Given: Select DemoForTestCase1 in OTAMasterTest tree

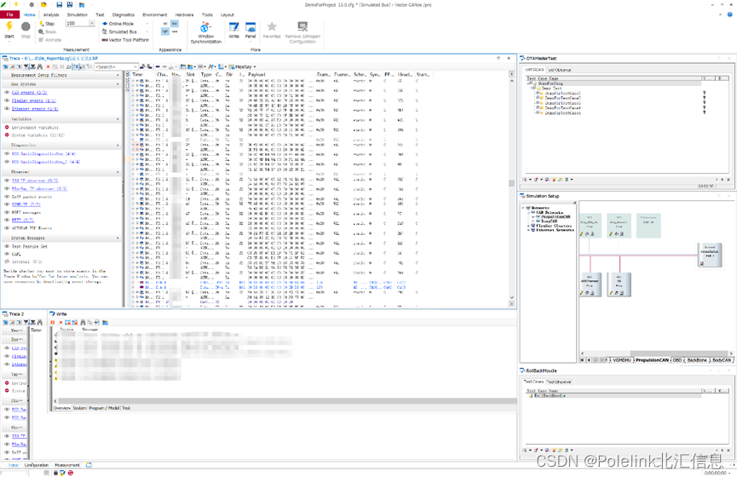Looking at the screenshot, I should coord(562,94).
